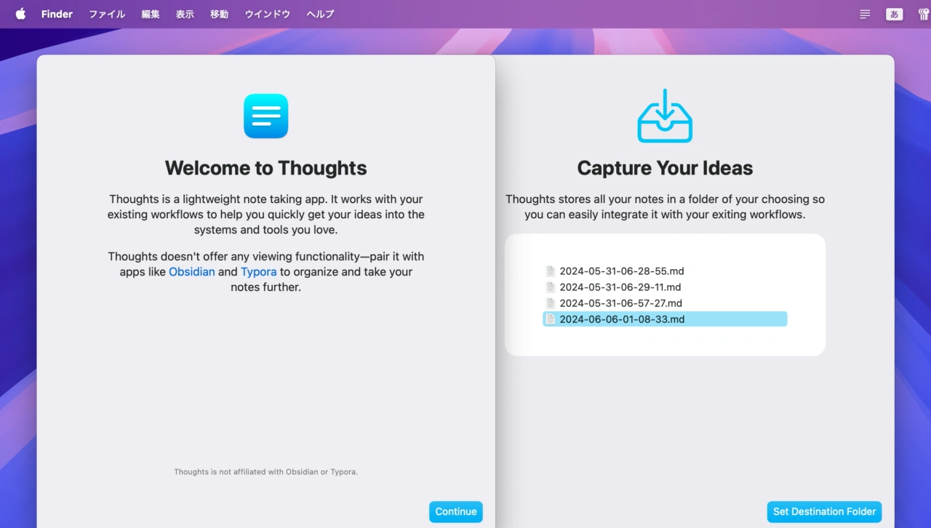Follow the Obsidian link

pyautogui.click(x=191, y=272)
